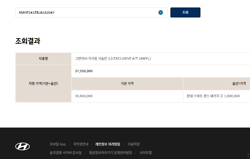Click the 옵션/가격 column header

tap(217, 84)
